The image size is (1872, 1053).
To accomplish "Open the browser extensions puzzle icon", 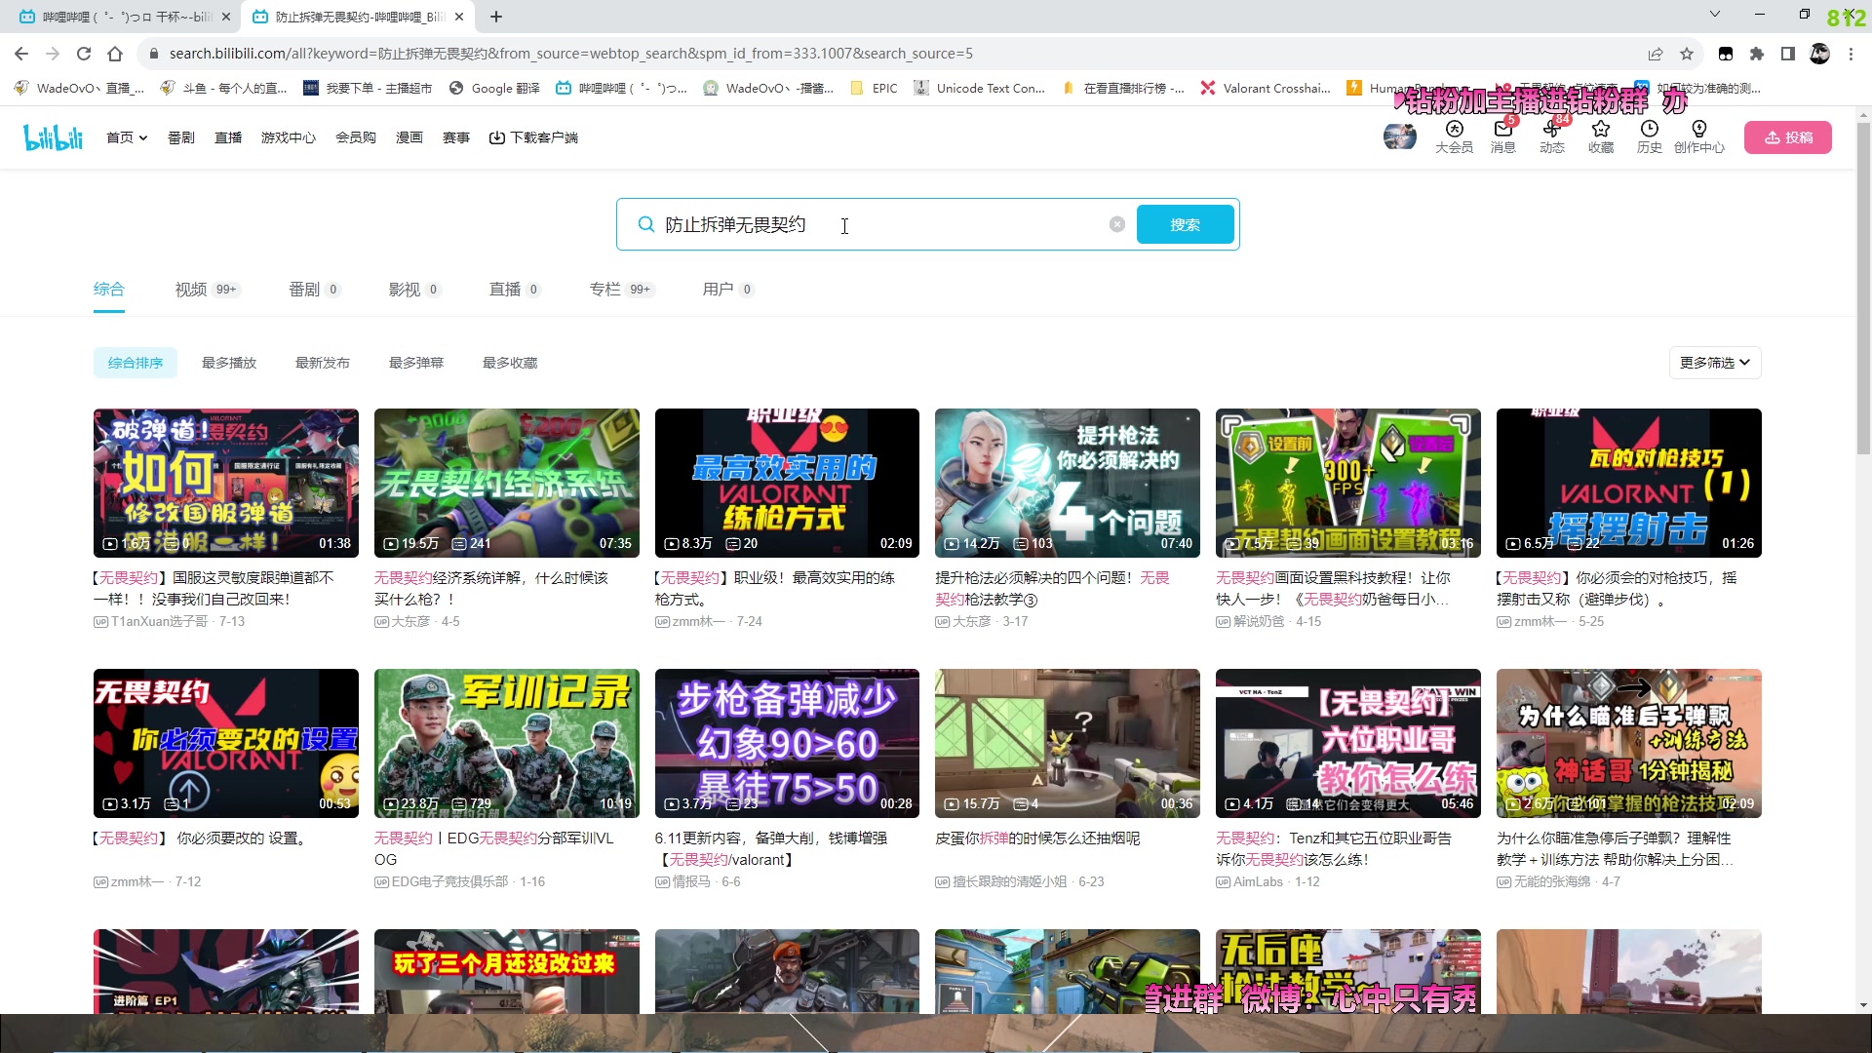I will tap(1756, 54).
